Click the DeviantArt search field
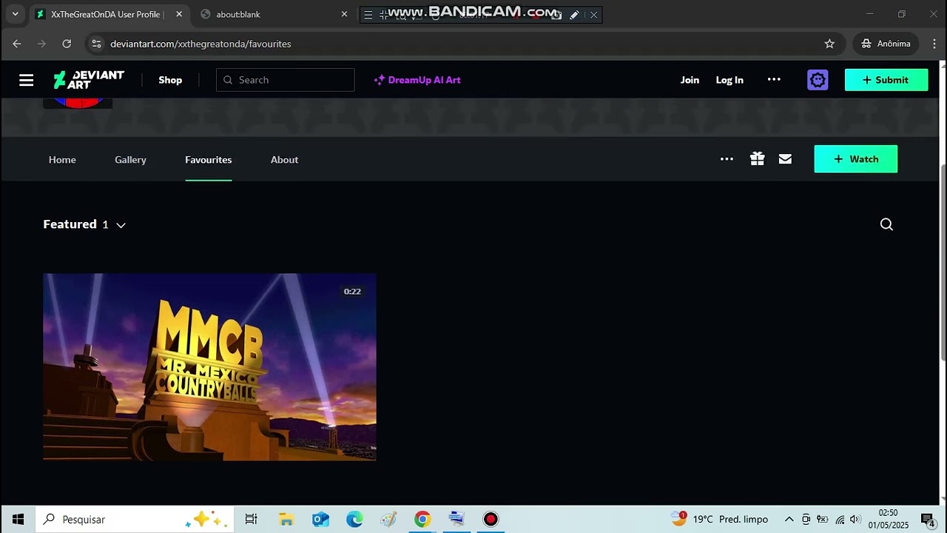 (x=286, y=80)
